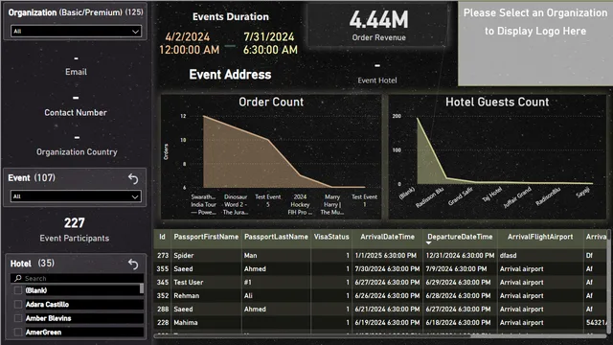Click the Hotel Guests Count chart title

click(497, 103)
